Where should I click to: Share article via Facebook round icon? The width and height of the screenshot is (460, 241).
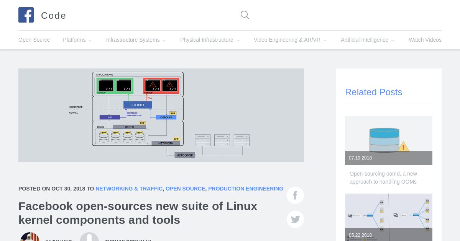click(295, 195)
